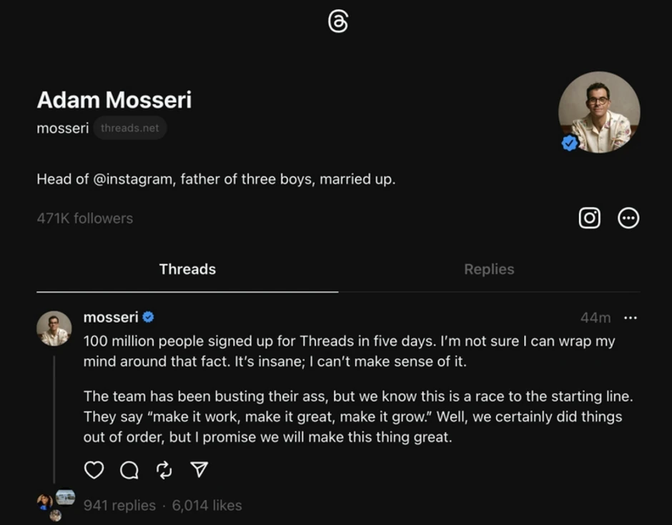
Task: View the 6,014 likes
Action: click(207, 505)
